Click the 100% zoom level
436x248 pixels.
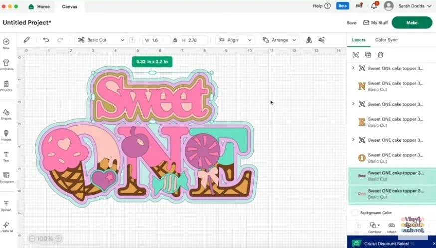[45, 238]
